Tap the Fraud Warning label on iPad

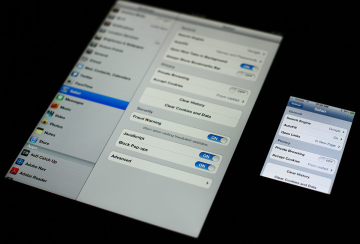(146, 120)
